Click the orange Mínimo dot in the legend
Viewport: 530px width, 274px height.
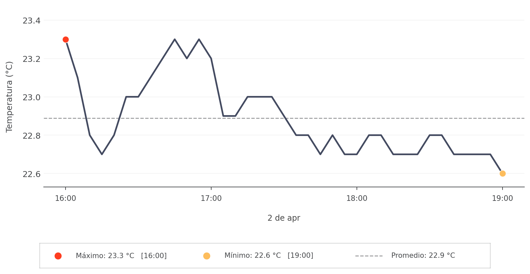(x=207, y=256)
